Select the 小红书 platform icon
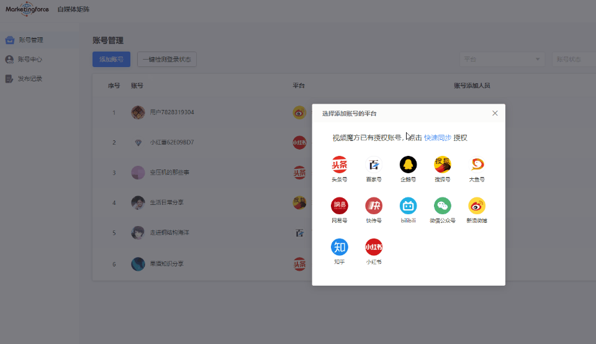Image resolution: width=596 pixels, height=344 pixels. point(374,247)
